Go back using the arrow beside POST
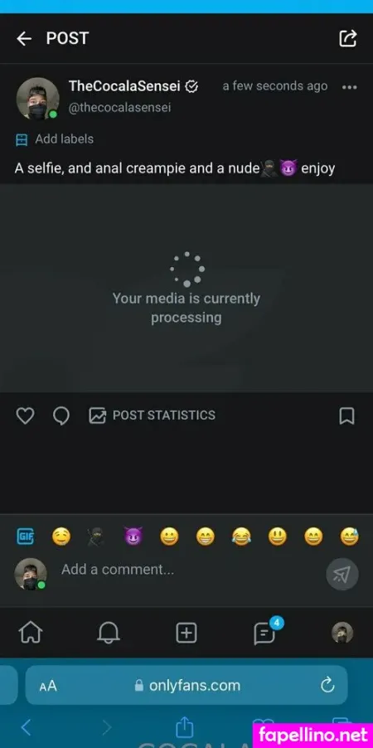 pos(24,39)
